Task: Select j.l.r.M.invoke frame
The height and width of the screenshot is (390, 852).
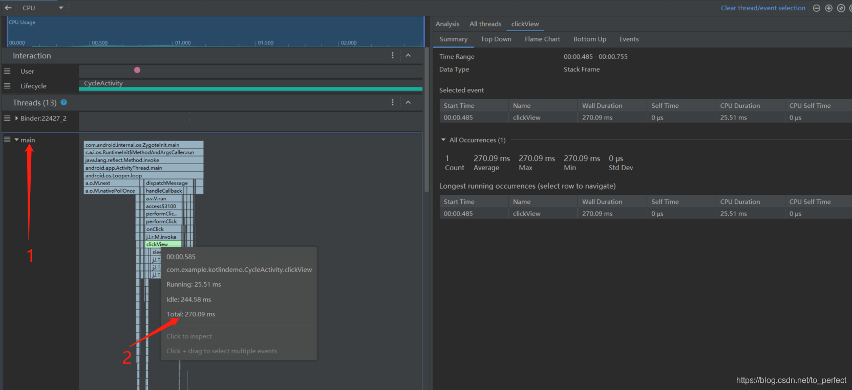Action: 163,237
